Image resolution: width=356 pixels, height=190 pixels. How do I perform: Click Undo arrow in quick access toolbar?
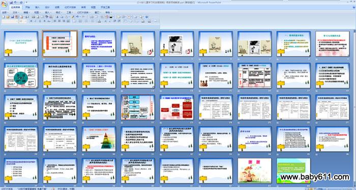[x=15, y=2]
